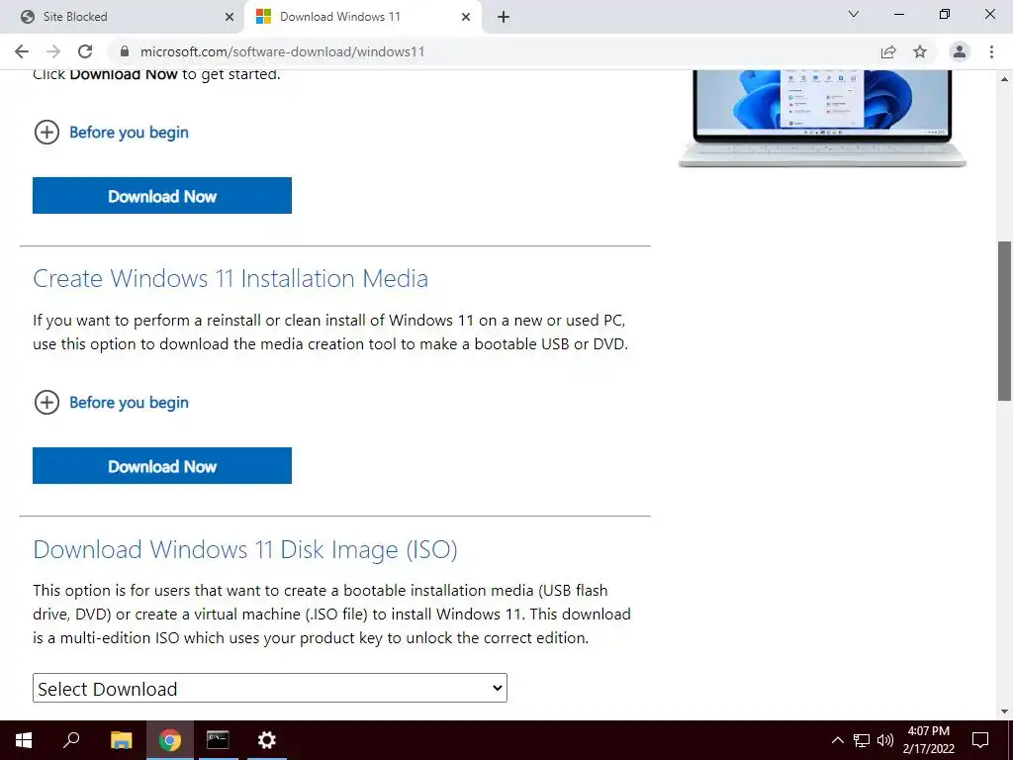Open the Windows Start menu
Screen dimensions: 1013x760
pos(24,740)
